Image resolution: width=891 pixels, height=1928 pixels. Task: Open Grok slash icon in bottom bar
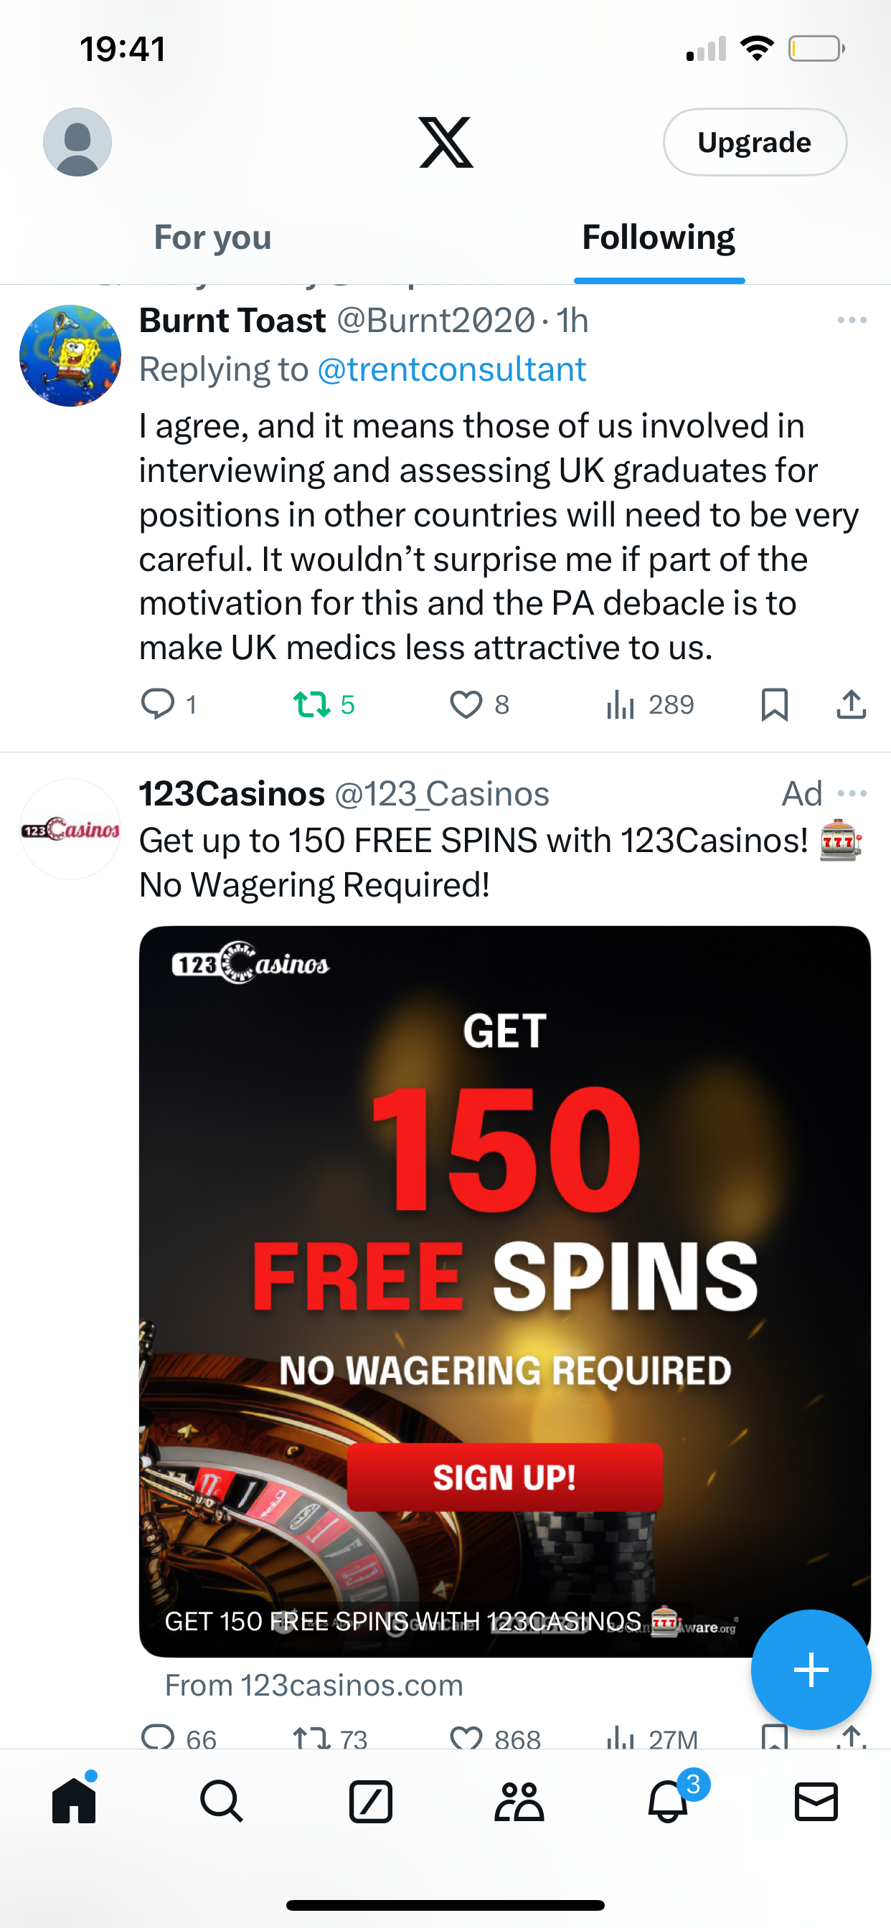click(371, 1801)
